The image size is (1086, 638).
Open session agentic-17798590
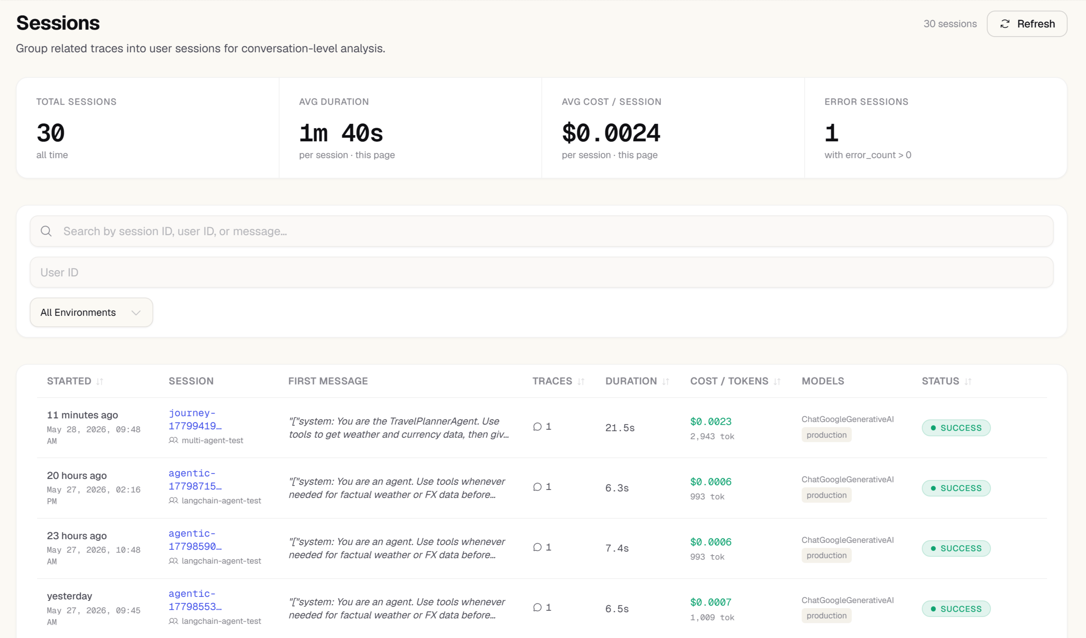[x=195, y=540]
